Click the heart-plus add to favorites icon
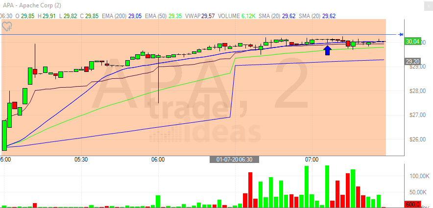The height and width of the screenshot is (208, 433). (7, 27)
